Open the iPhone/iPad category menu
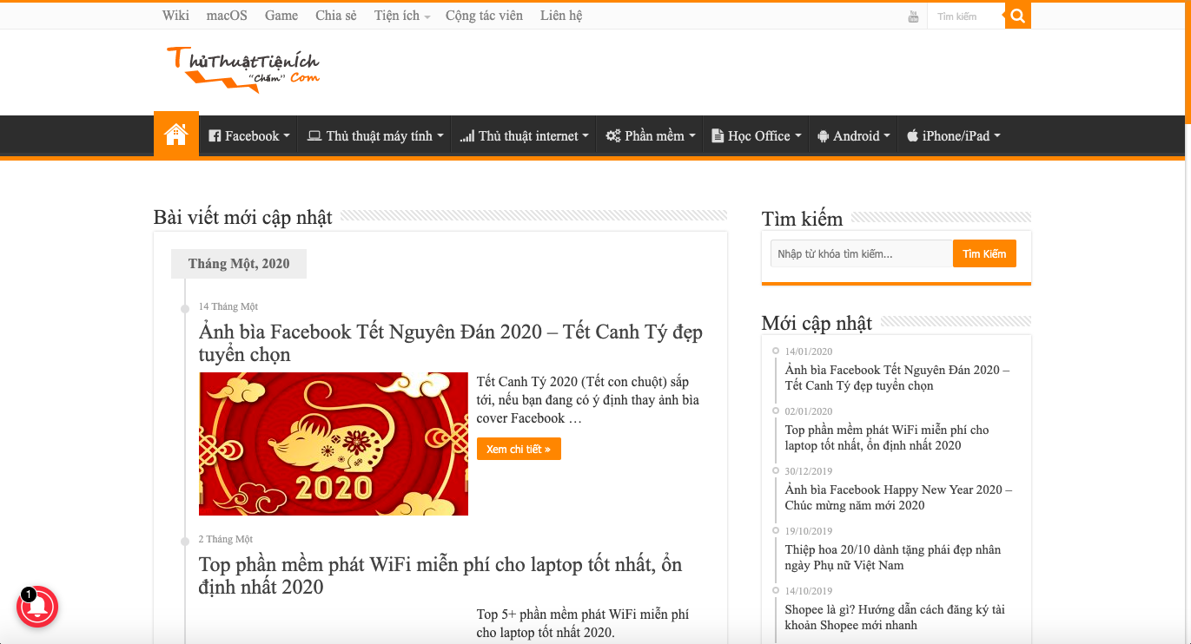Viewport: 1191px width, 644px height. (x=953, y=135)
